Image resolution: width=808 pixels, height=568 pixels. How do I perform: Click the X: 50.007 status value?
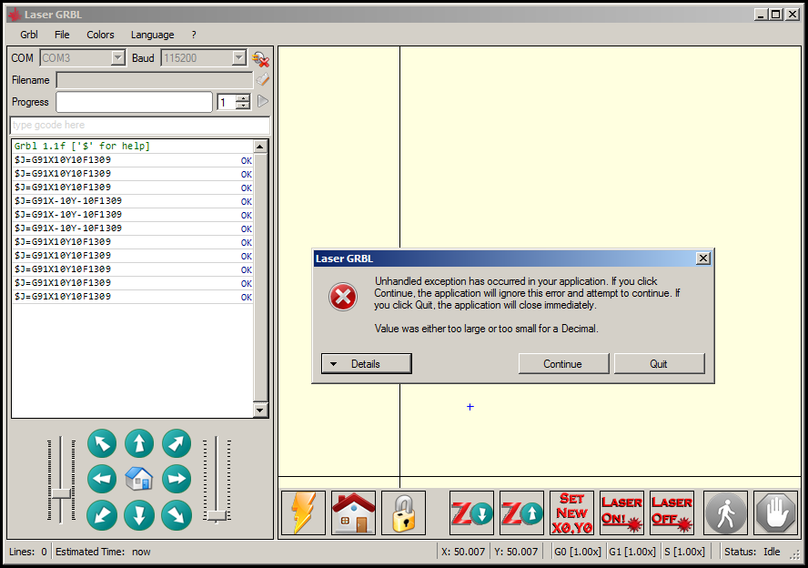[463, 552]
